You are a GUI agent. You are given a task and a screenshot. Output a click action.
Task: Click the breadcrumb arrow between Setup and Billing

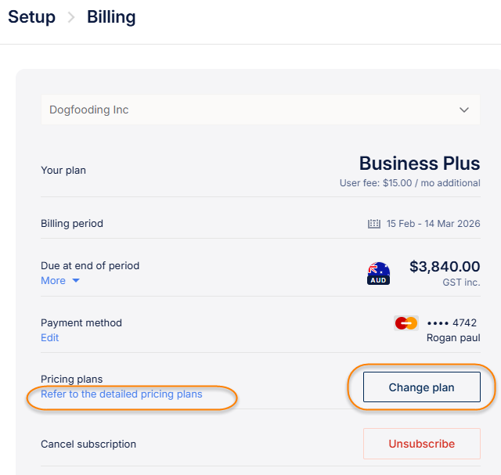click(71, 17)
